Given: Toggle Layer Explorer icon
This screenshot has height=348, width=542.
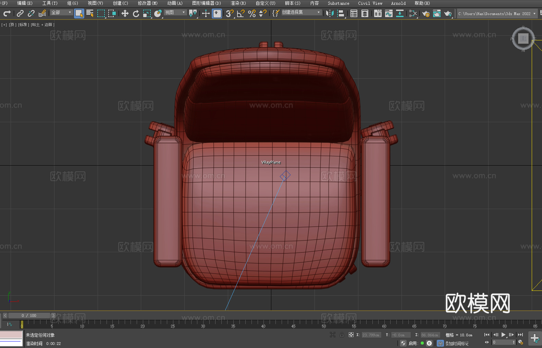Looking at the screenshot, I should 365,13.
